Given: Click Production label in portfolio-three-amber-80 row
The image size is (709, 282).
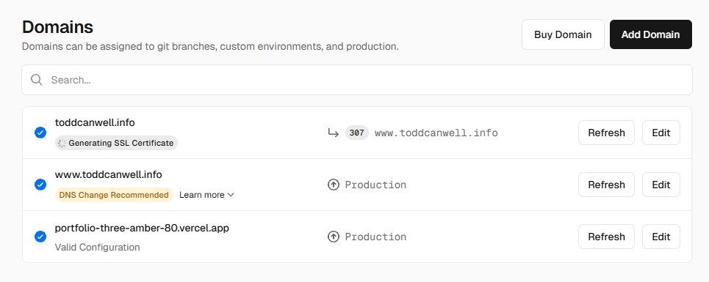Looking at the screenshot, I should (x=375, y=237).
